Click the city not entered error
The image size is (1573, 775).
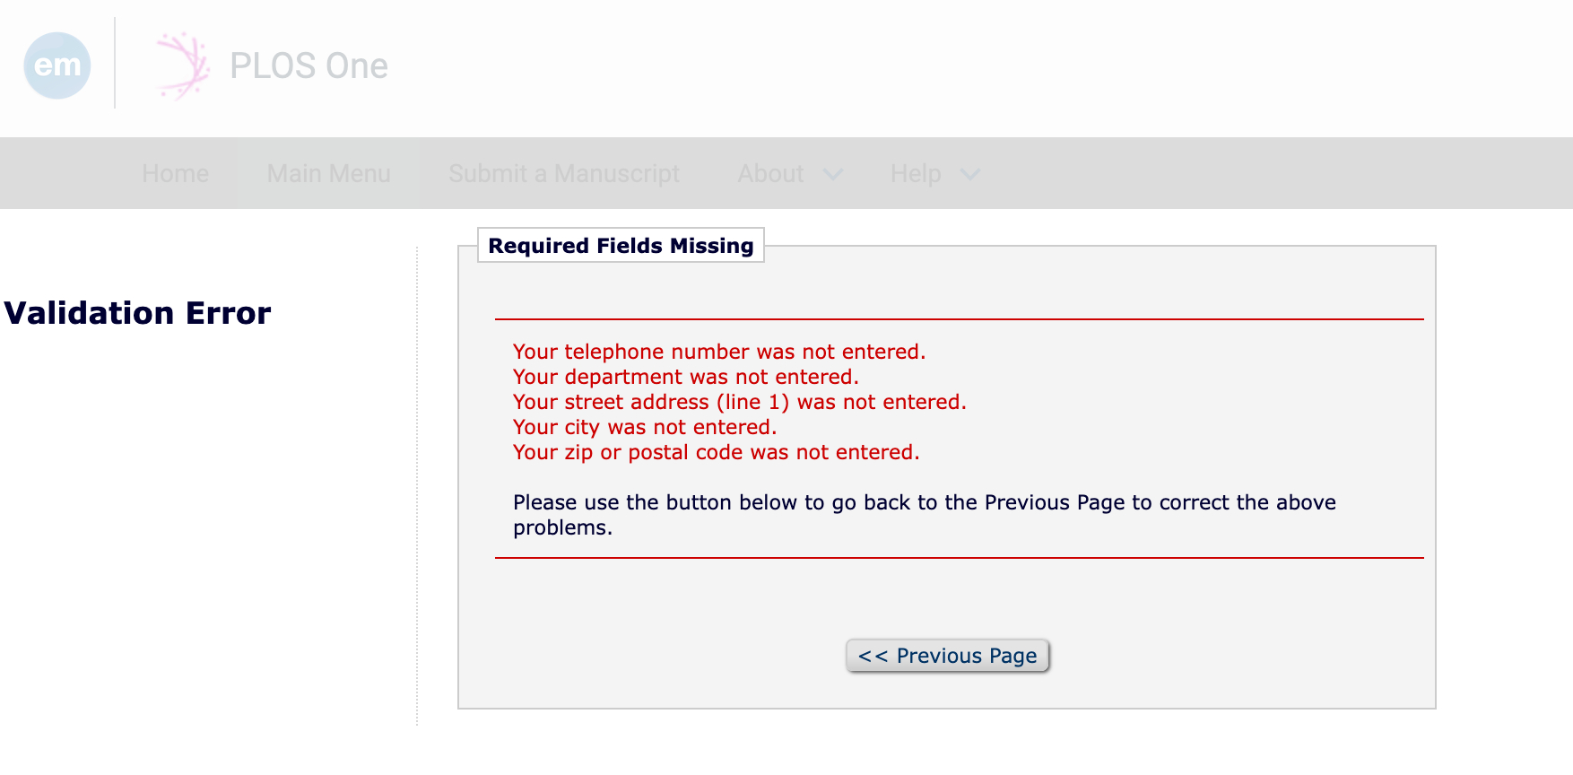pyautogui.click(x=644, y=427)
